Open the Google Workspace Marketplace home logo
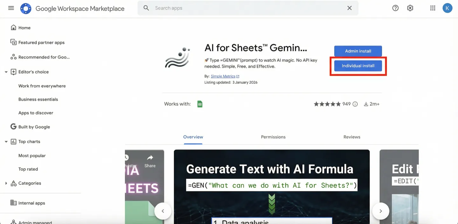This screenshot has height=224, width=458. click(x=25, y=8)
